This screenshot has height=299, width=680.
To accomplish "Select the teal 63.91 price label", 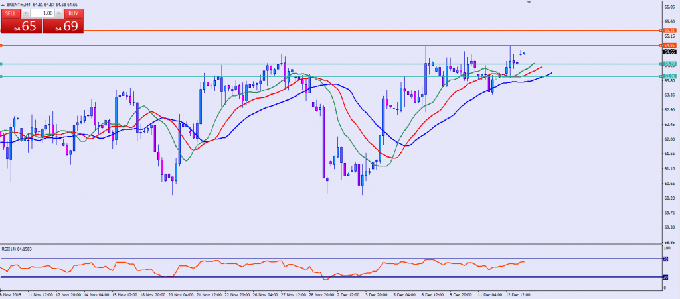I will (669, 76).
